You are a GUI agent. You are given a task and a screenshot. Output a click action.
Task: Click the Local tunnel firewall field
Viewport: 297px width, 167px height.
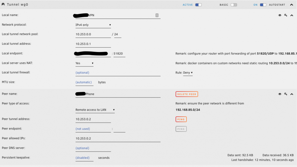tap(118, 73)
